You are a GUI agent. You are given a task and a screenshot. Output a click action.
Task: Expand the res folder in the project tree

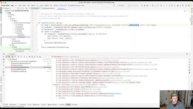(x=11, y=39)
